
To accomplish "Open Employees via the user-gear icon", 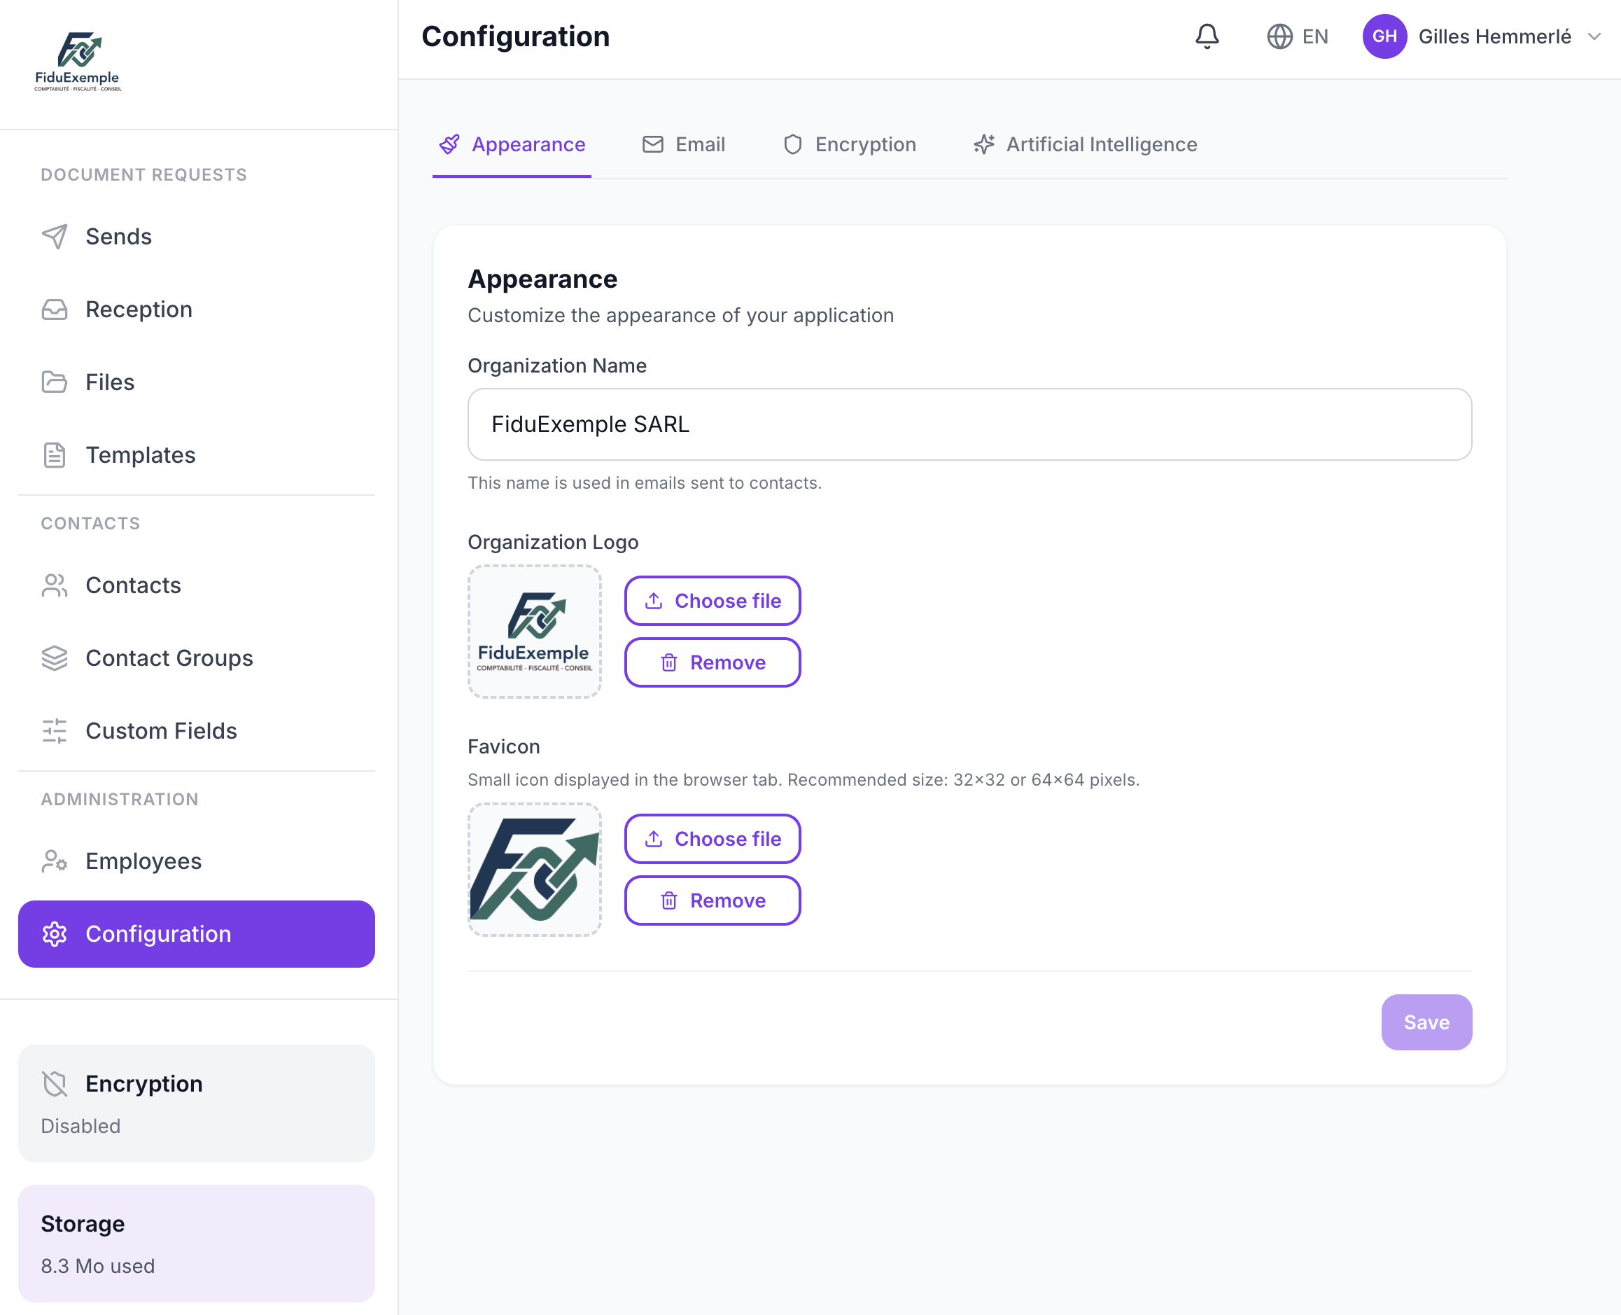I will coord(53,861).
